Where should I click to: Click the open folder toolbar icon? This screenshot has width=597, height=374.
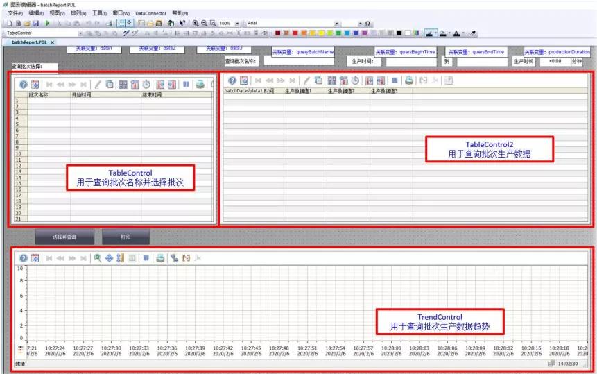point(27,23)
